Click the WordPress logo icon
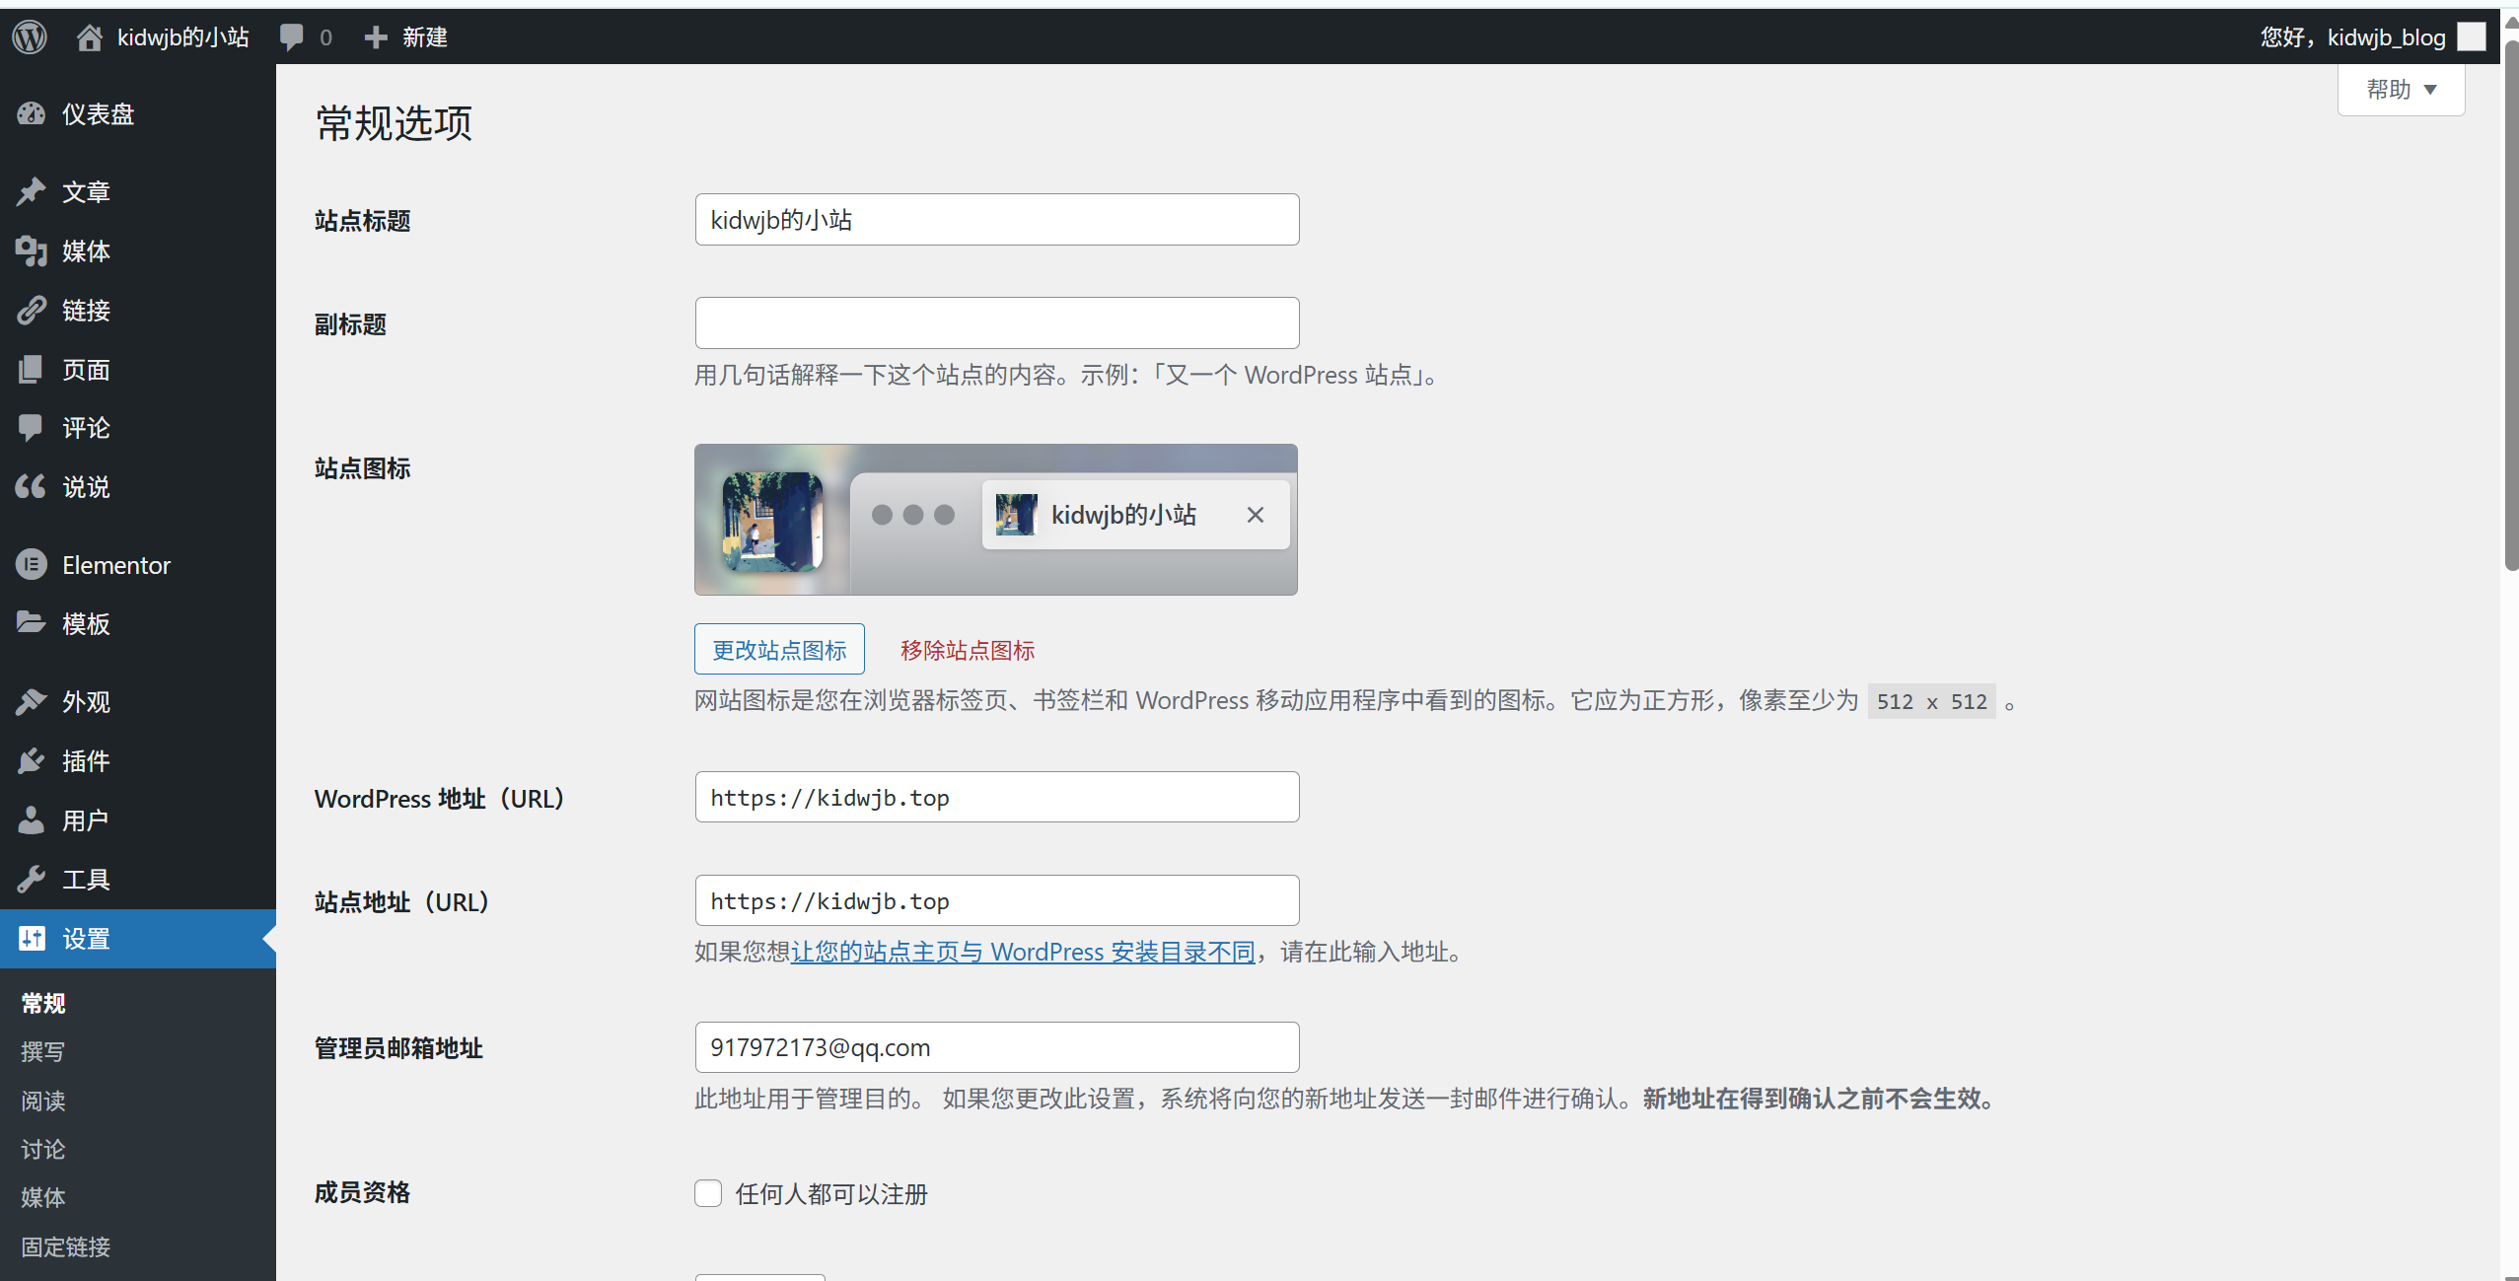The image size is (2519, 1281). coord(30,37)
